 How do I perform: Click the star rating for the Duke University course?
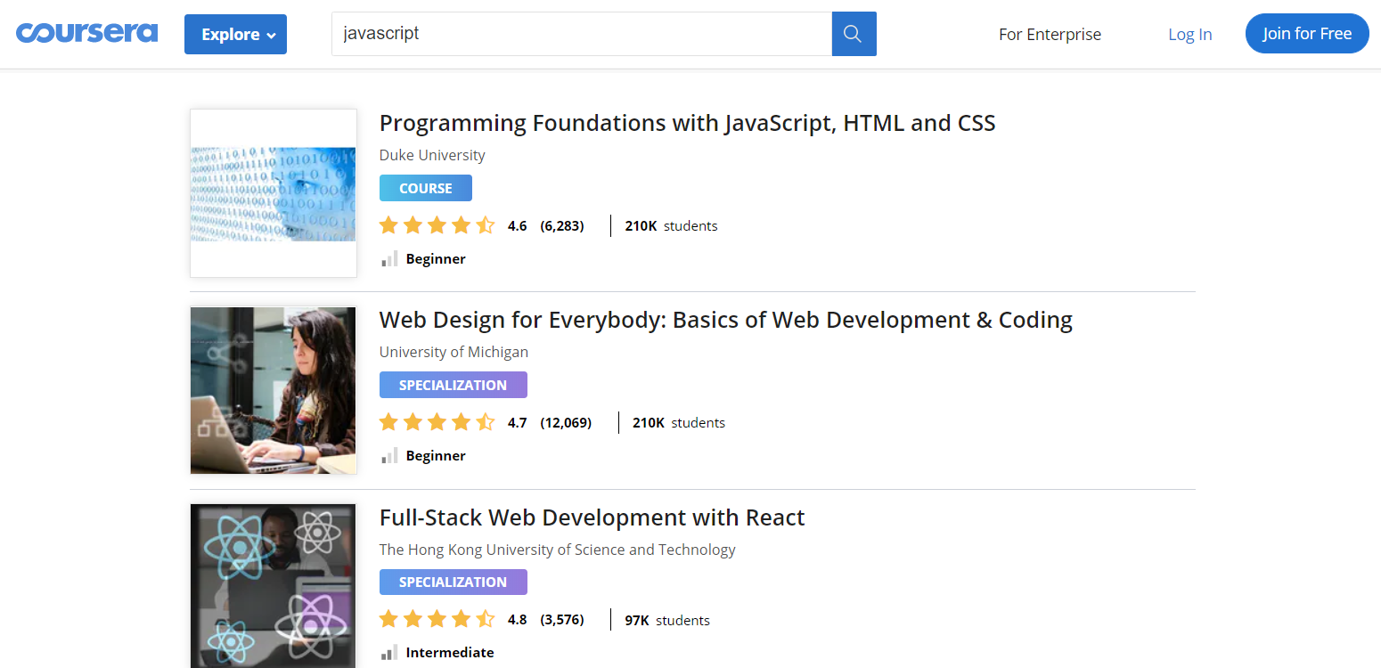[437, 225]
